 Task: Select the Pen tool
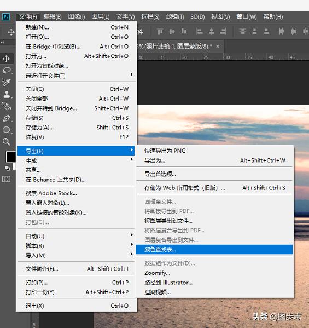point(7,118)
